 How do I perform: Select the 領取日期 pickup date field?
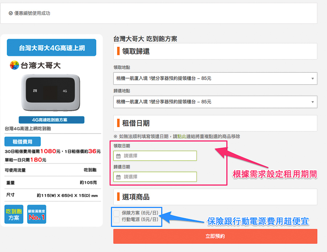click(155, 156)
